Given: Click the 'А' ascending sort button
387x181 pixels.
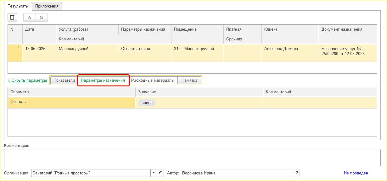Looking at the screenshot, I should coord(30,17).
